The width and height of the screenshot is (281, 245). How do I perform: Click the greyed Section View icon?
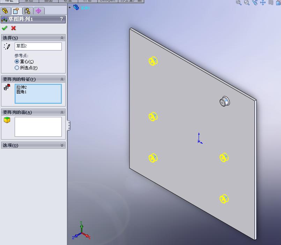coord(271,2)
